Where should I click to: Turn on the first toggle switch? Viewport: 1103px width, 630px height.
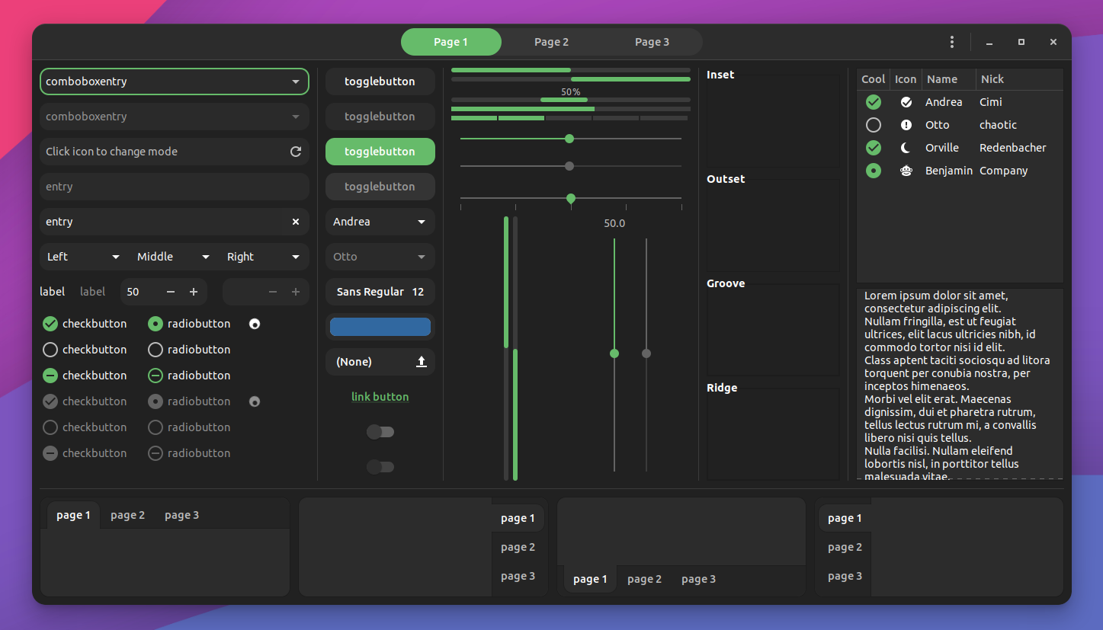(380, 432)
